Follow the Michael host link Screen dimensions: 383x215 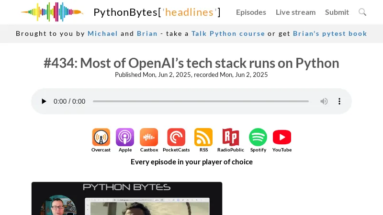pos(102,33)
